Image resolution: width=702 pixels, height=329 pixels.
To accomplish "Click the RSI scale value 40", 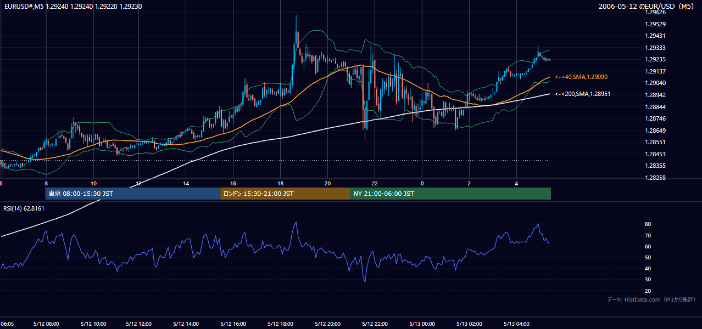I will tap(648, 268).
